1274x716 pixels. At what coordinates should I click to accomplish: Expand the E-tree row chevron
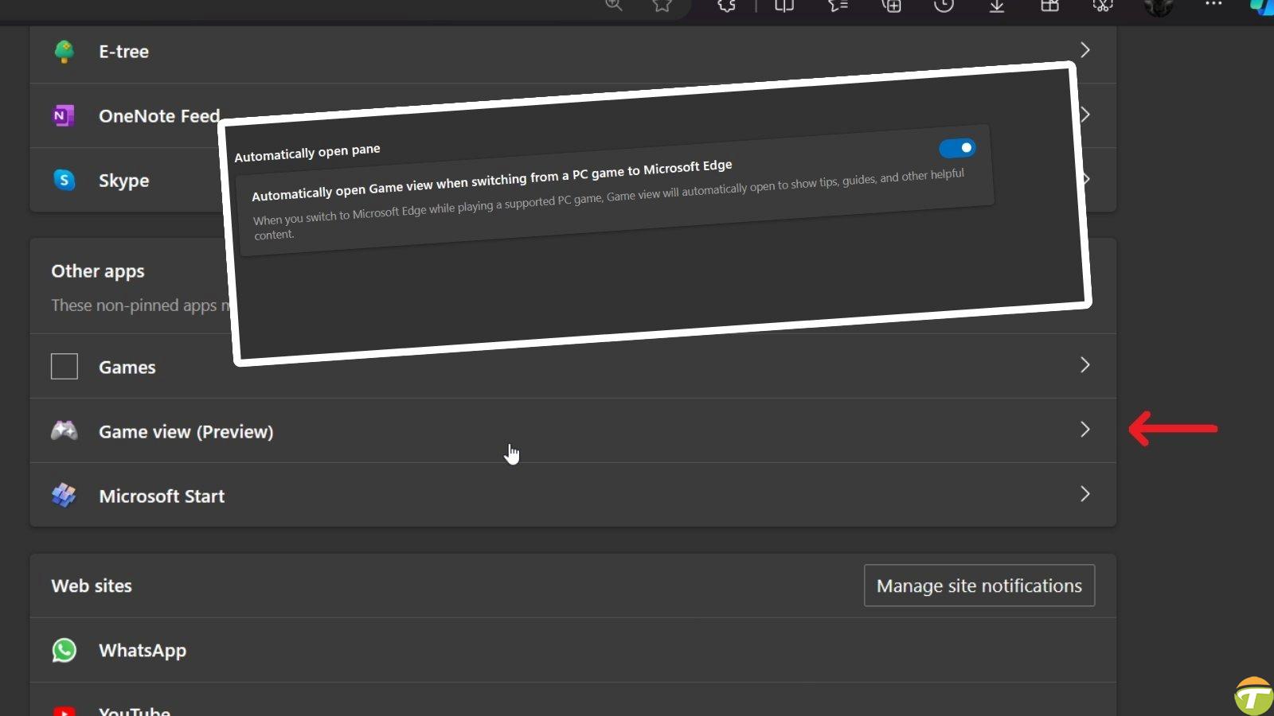(x=1084, y=50)
